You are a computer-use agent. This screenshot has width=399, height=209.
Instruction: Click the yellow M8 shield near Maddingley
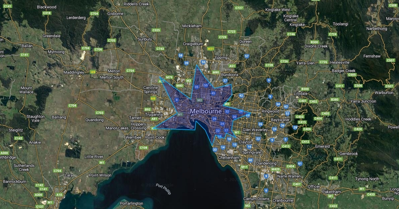(93, 72)
